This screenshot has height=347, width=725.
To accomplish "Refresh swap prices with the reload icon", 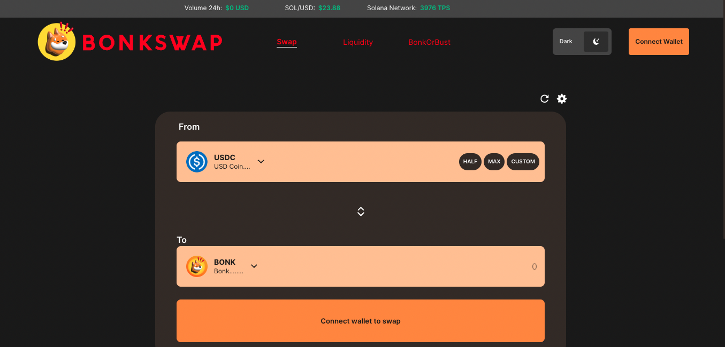I will [545, 99].
